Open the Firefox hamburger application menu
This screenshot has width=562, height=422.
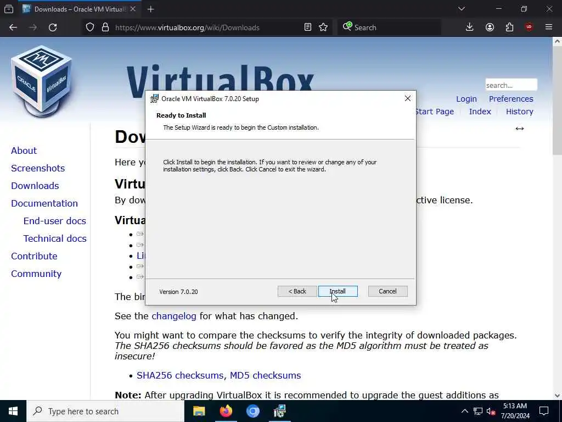(x=549, y=27)
